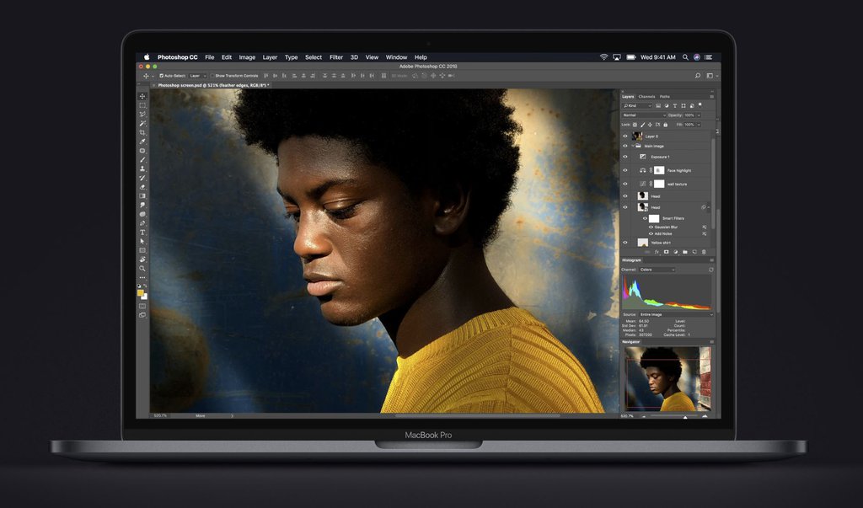Click the Wed 9:41 AM clock

(657, 57)
